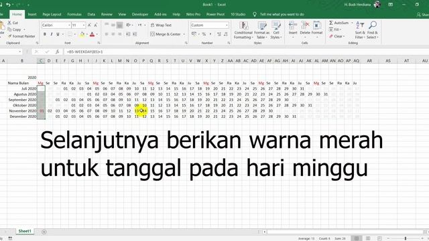Click the Decrease Decimal icon
429x241 pixels.
pos(226,34)
